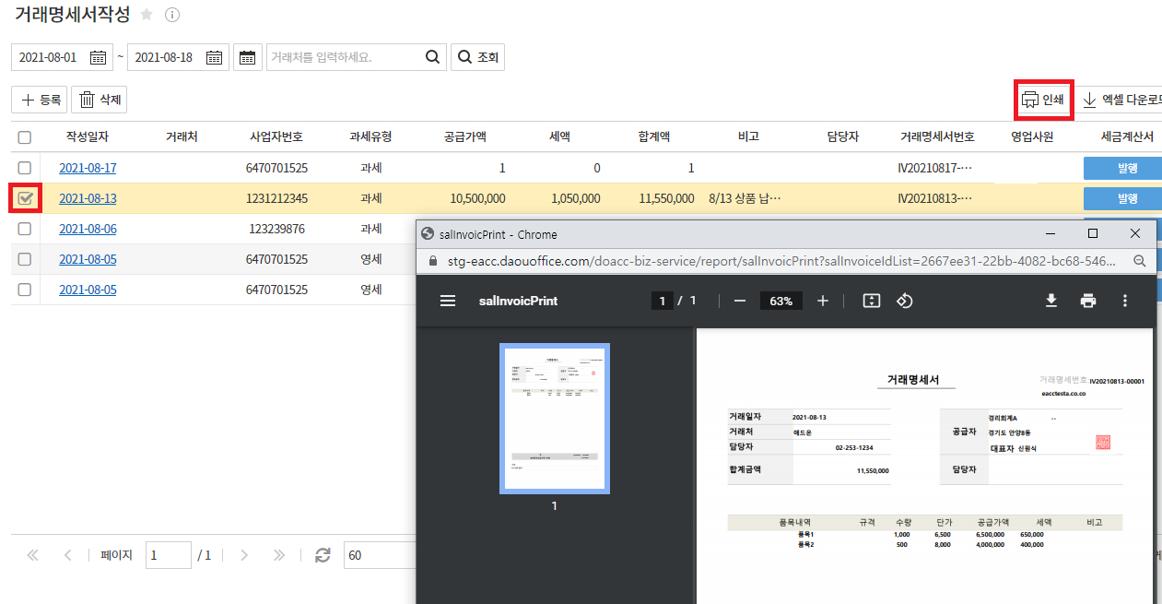Check the checkbox for the 2021-08-17 row
The width and height of the screenshot is (1162, 604).
(25, 168)
